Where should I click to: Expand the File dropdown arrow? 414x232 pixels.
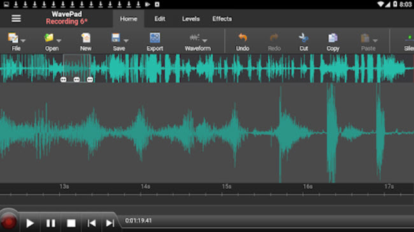23,41
